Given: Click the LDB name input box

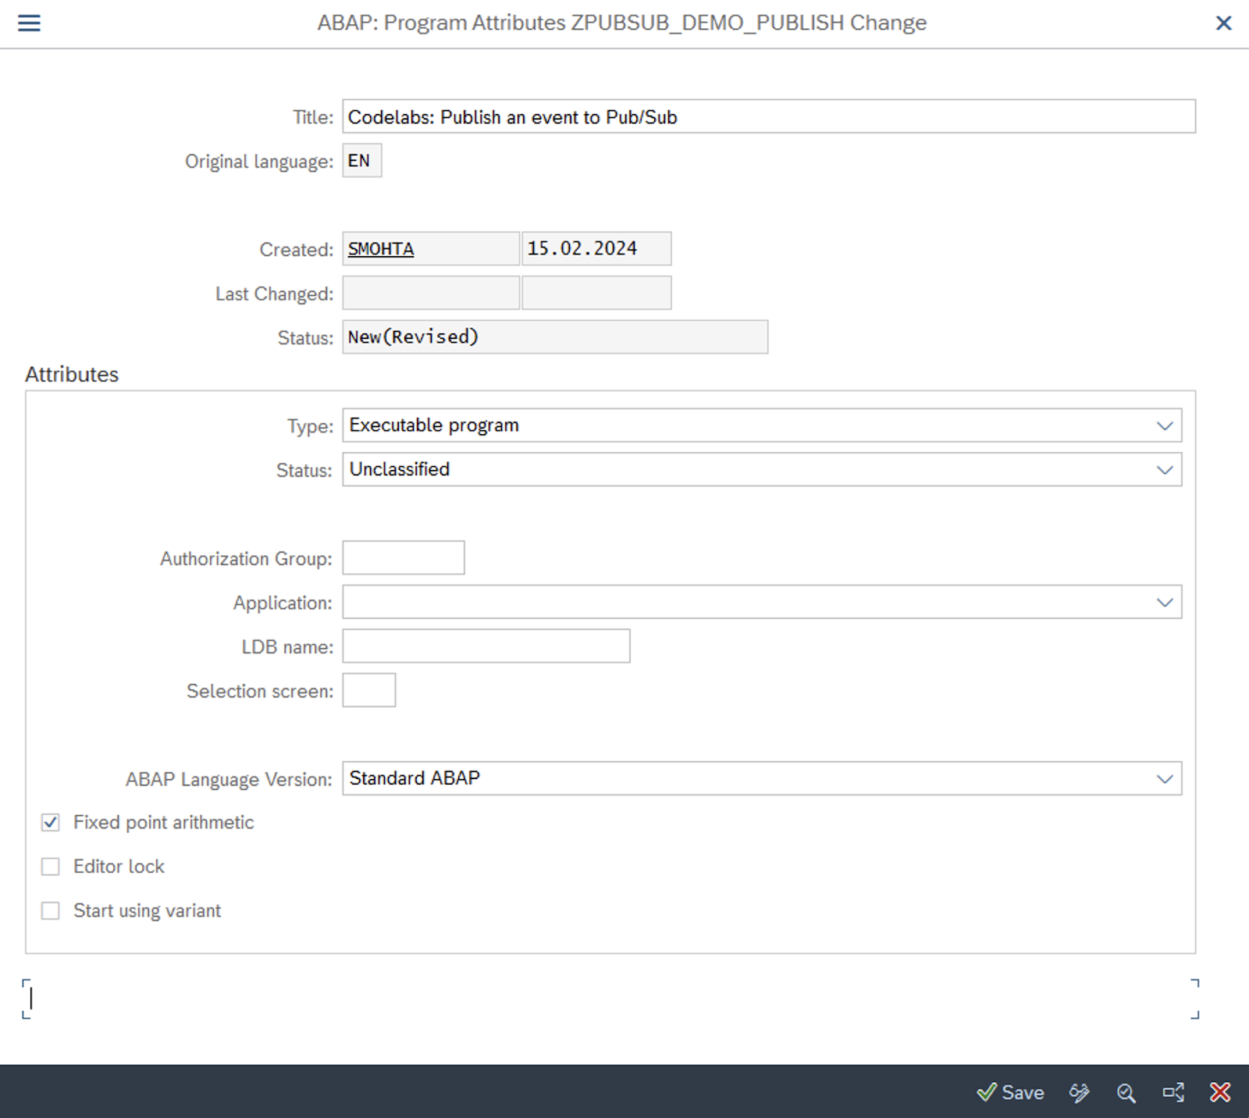Looking at the screenshot, I should click(x=486, y=646).
